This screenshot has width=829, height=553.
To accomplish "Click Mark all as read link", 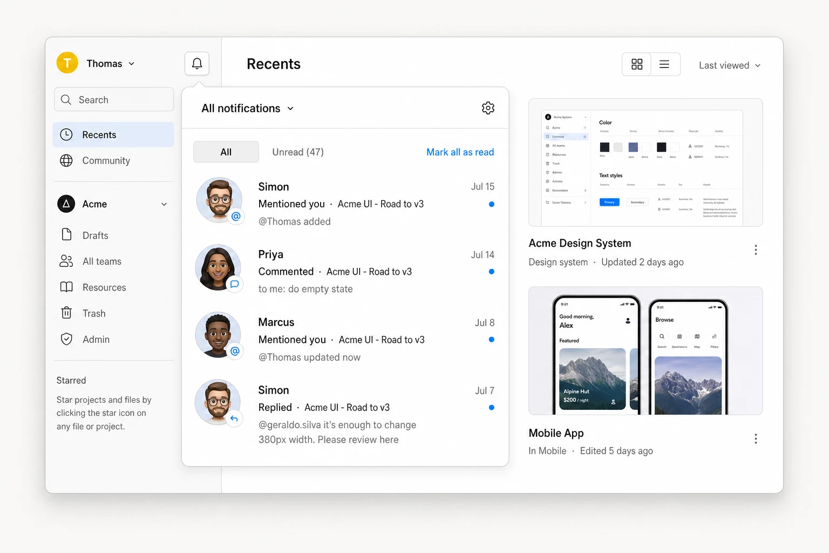I will coord(460,152).
